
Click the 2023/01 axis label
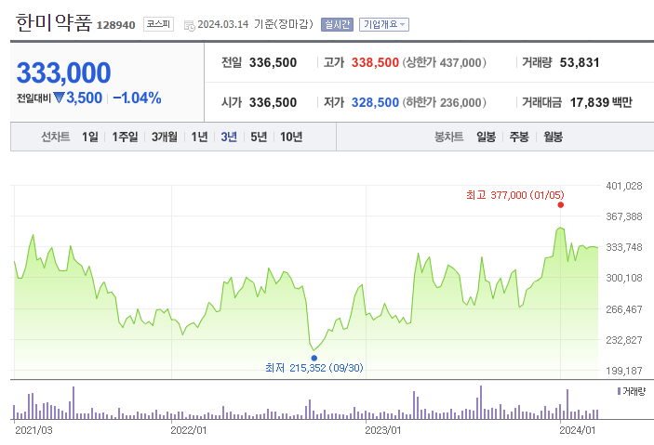click(x=383, y=430)
